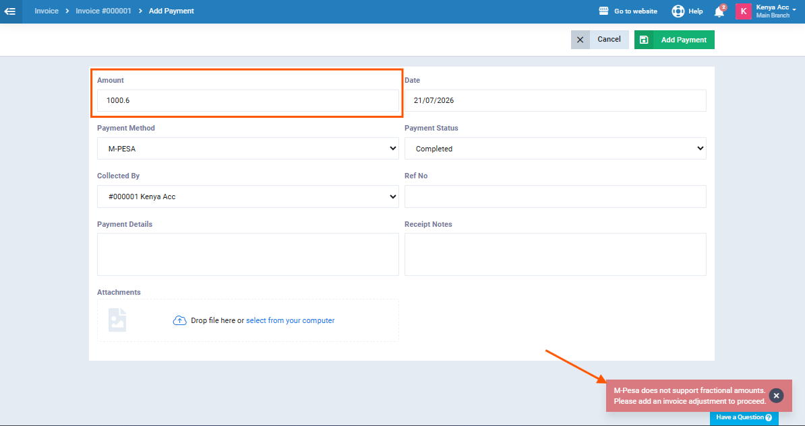Dismiss the M-Pesa error toast
The height and width of the screenshot is (426, 805).
click(x=776, y=396)
